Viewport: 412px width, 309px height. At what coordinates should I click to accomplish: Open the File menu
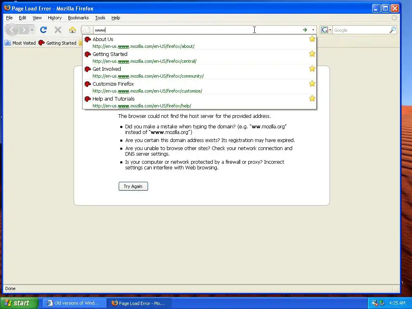(9, 18)
